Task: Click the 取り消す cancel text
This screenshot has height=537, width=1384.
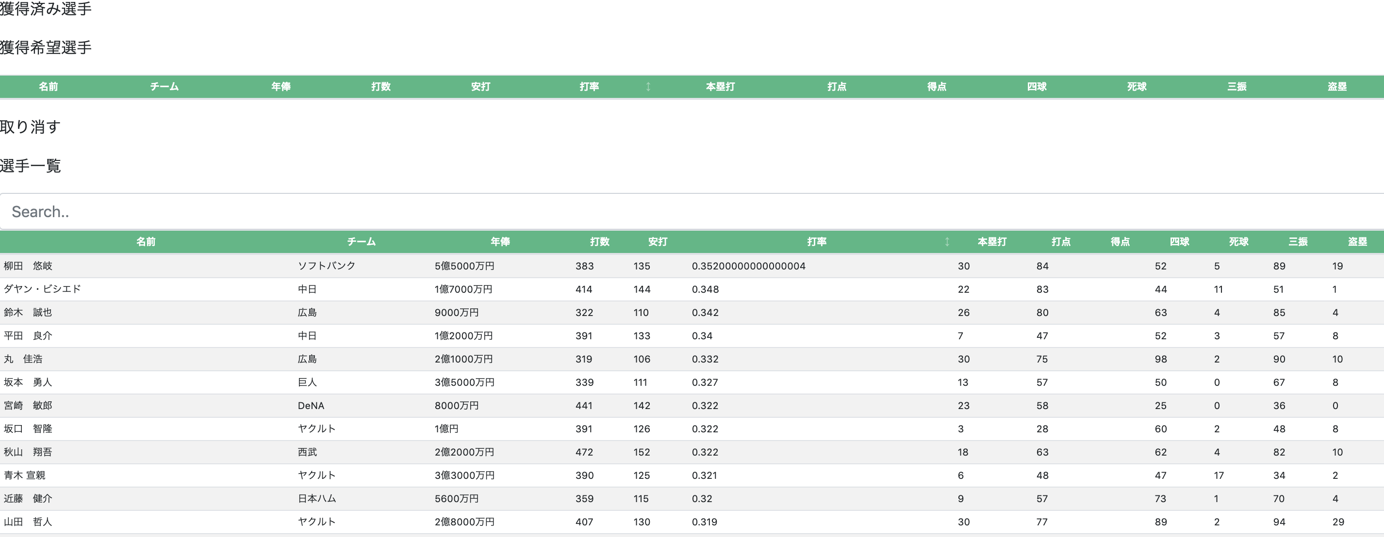Action: pyautogui.click(x=30, y=126)
